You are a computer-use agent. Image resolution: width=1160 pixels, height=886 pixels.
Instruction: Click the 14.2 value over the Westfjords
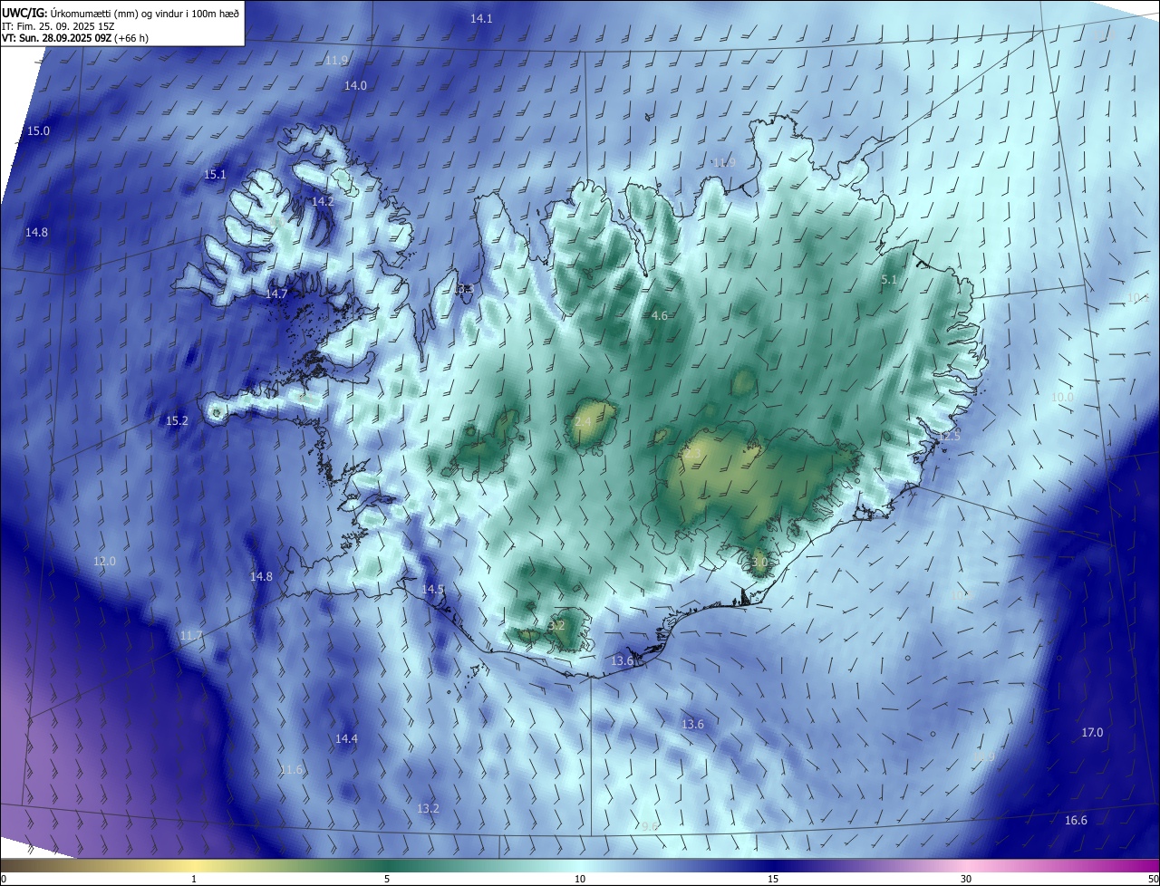(323, 201)
